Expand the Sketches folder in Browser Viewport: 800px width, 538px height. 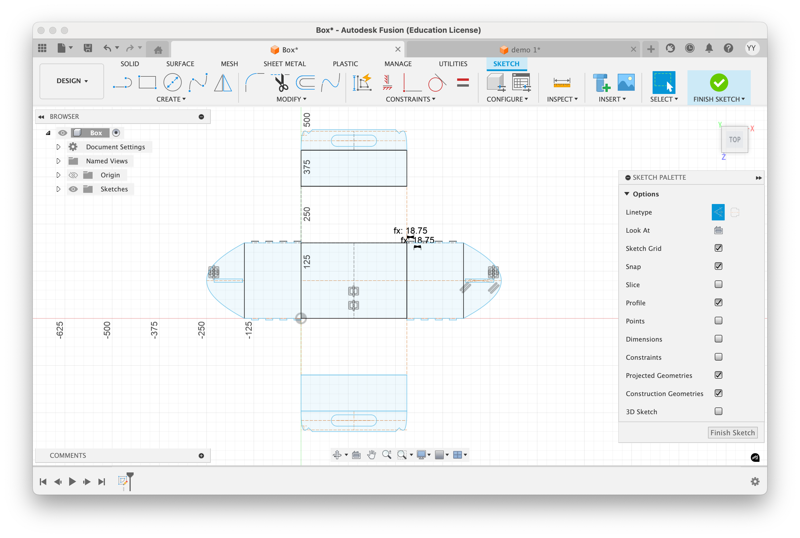[58, 189]
